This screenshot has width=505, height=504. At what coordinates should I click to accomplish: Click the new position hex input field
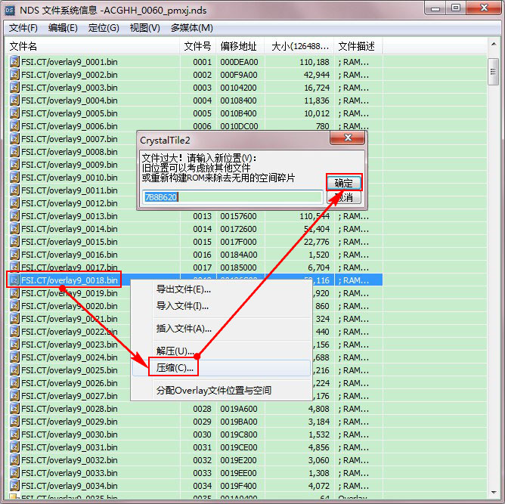tap(233, 196)
